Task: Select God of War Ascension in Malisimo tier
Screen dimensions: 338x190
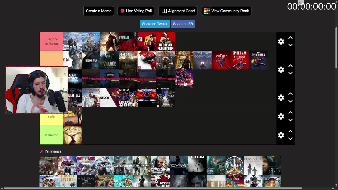Action: pyautogui.click(x=72, y=135)
